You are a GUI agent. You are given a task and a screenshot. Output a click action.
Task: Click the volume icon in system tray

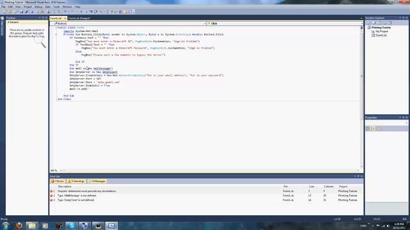pyautogui.click(x=388, y=226)
